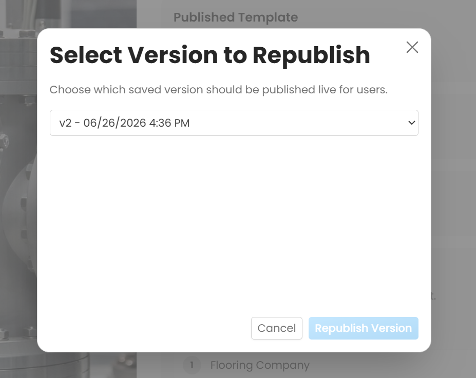476x378 pixels.
Task: Click the Choose which saved version description text
Action: 219,90
